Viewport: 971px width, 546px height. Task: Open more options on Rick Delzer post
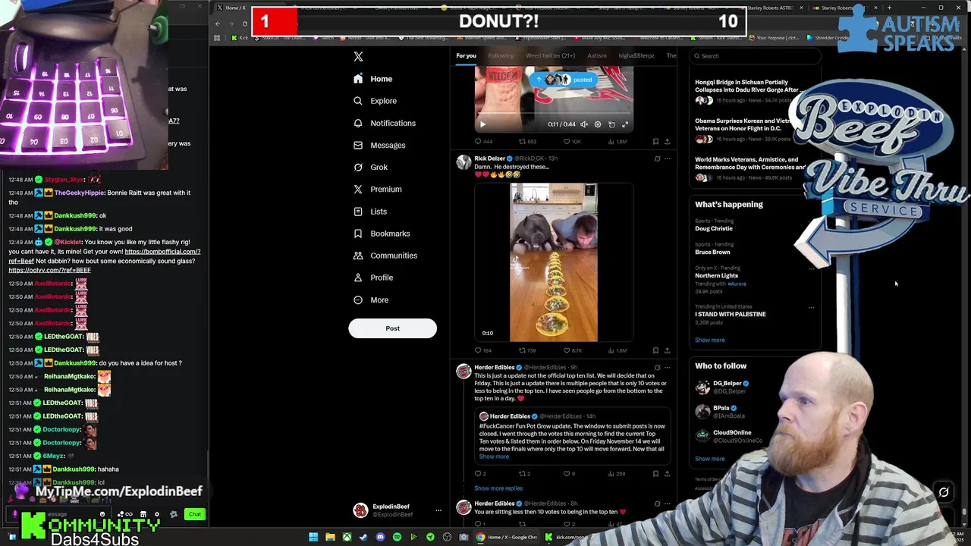668,158
